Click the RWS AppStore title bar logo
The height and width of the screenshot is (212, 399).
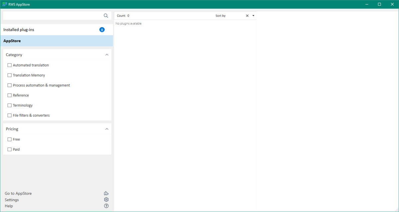pyautogui.click(x=5, y=4)
